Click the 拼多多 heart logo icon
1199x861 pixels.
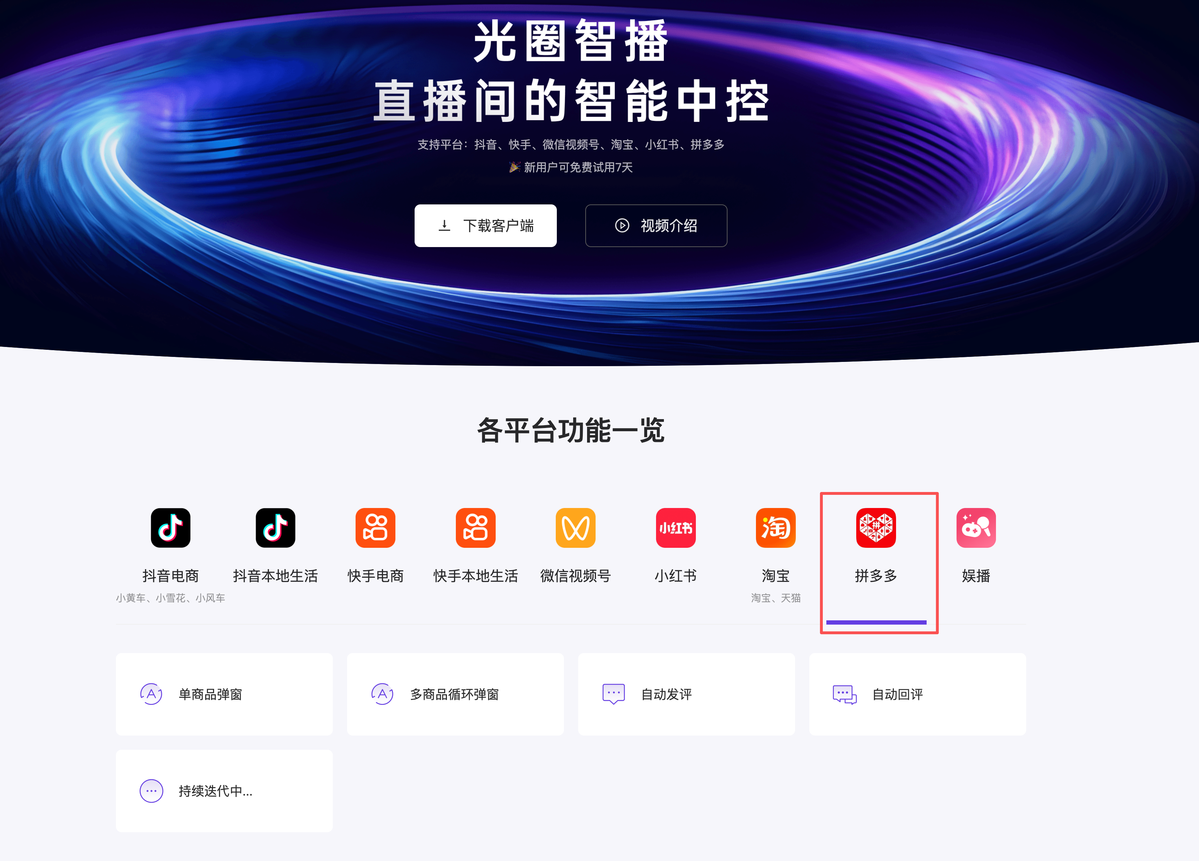(876, 528)
